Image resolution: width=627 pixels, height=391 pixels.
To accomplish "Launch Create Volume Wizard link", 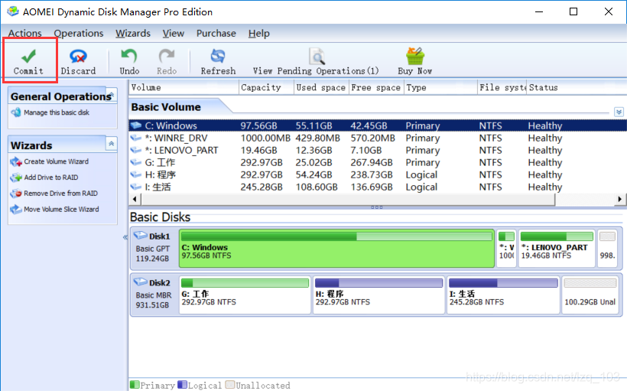I will [x=56, y=161].
